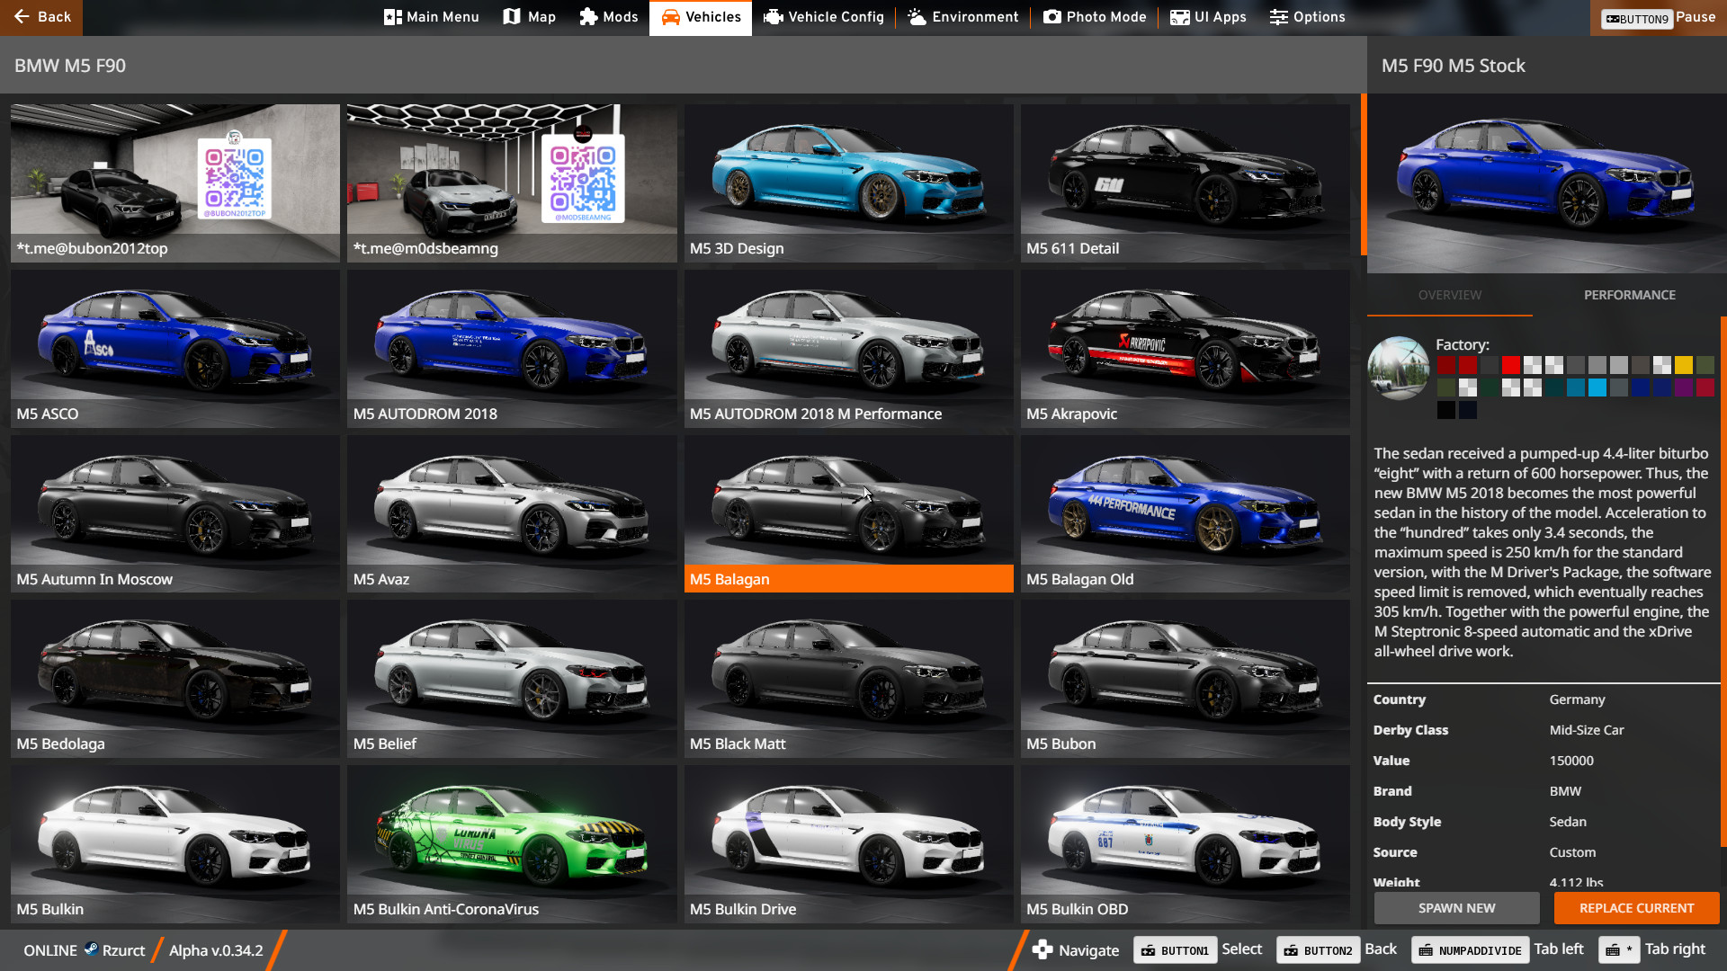Screen dimensions: 1727x971
Task: Pick the M5 Bulkin white car
Action: pyautogui.click(x=175, y=844)
